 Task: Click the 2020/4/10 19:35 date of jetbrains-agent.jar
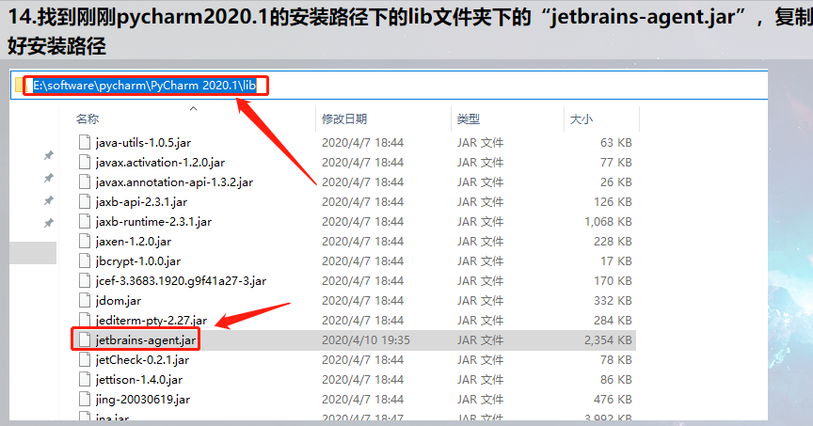[x=365, y=340]
